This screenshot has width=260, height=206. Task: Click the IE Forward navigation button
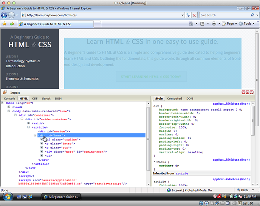[x=11, y=15]
